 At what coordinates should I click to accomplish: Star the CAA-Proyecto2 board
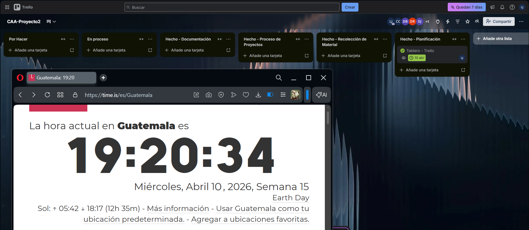click(468, 21)
